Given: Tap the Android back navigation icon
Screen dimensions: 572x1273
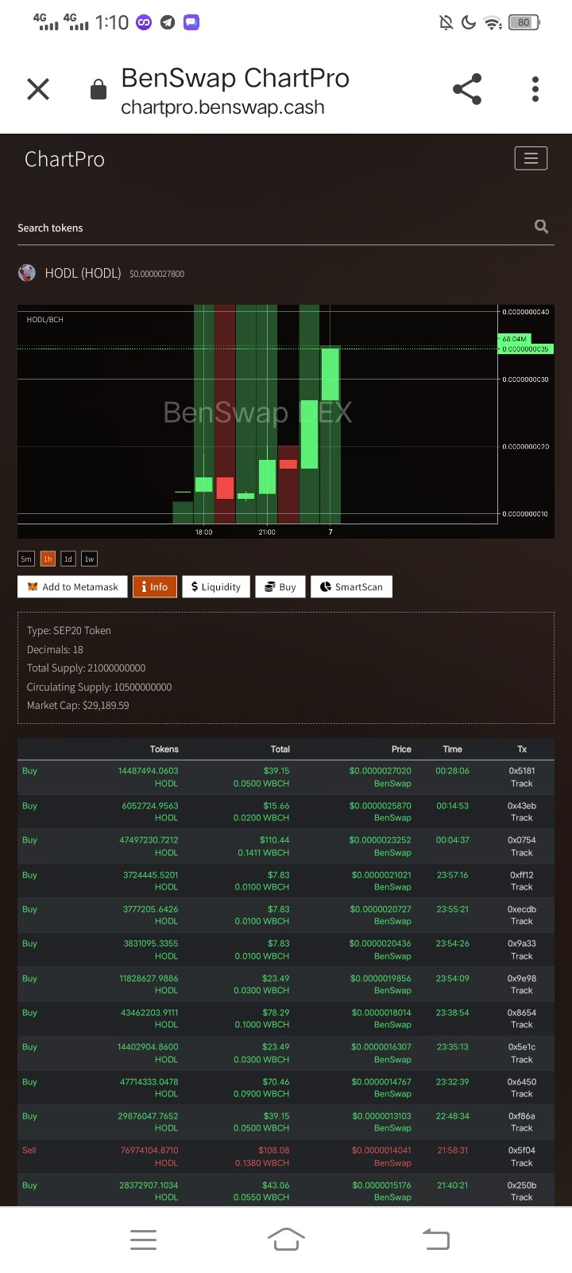Looking at the screenshot, I should point(436,1240).
